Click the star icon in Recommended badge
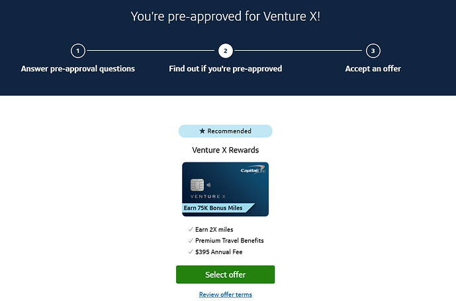 pos(202,131)
